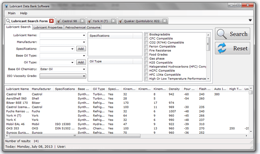
Task: Click the Search button
Action: [x=232, y=34]
